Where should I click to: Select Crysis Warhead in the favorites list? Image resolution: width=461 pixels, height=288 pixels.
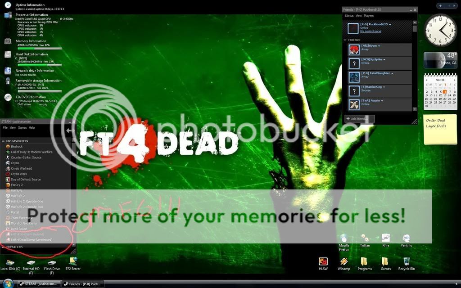coord(21,168)
